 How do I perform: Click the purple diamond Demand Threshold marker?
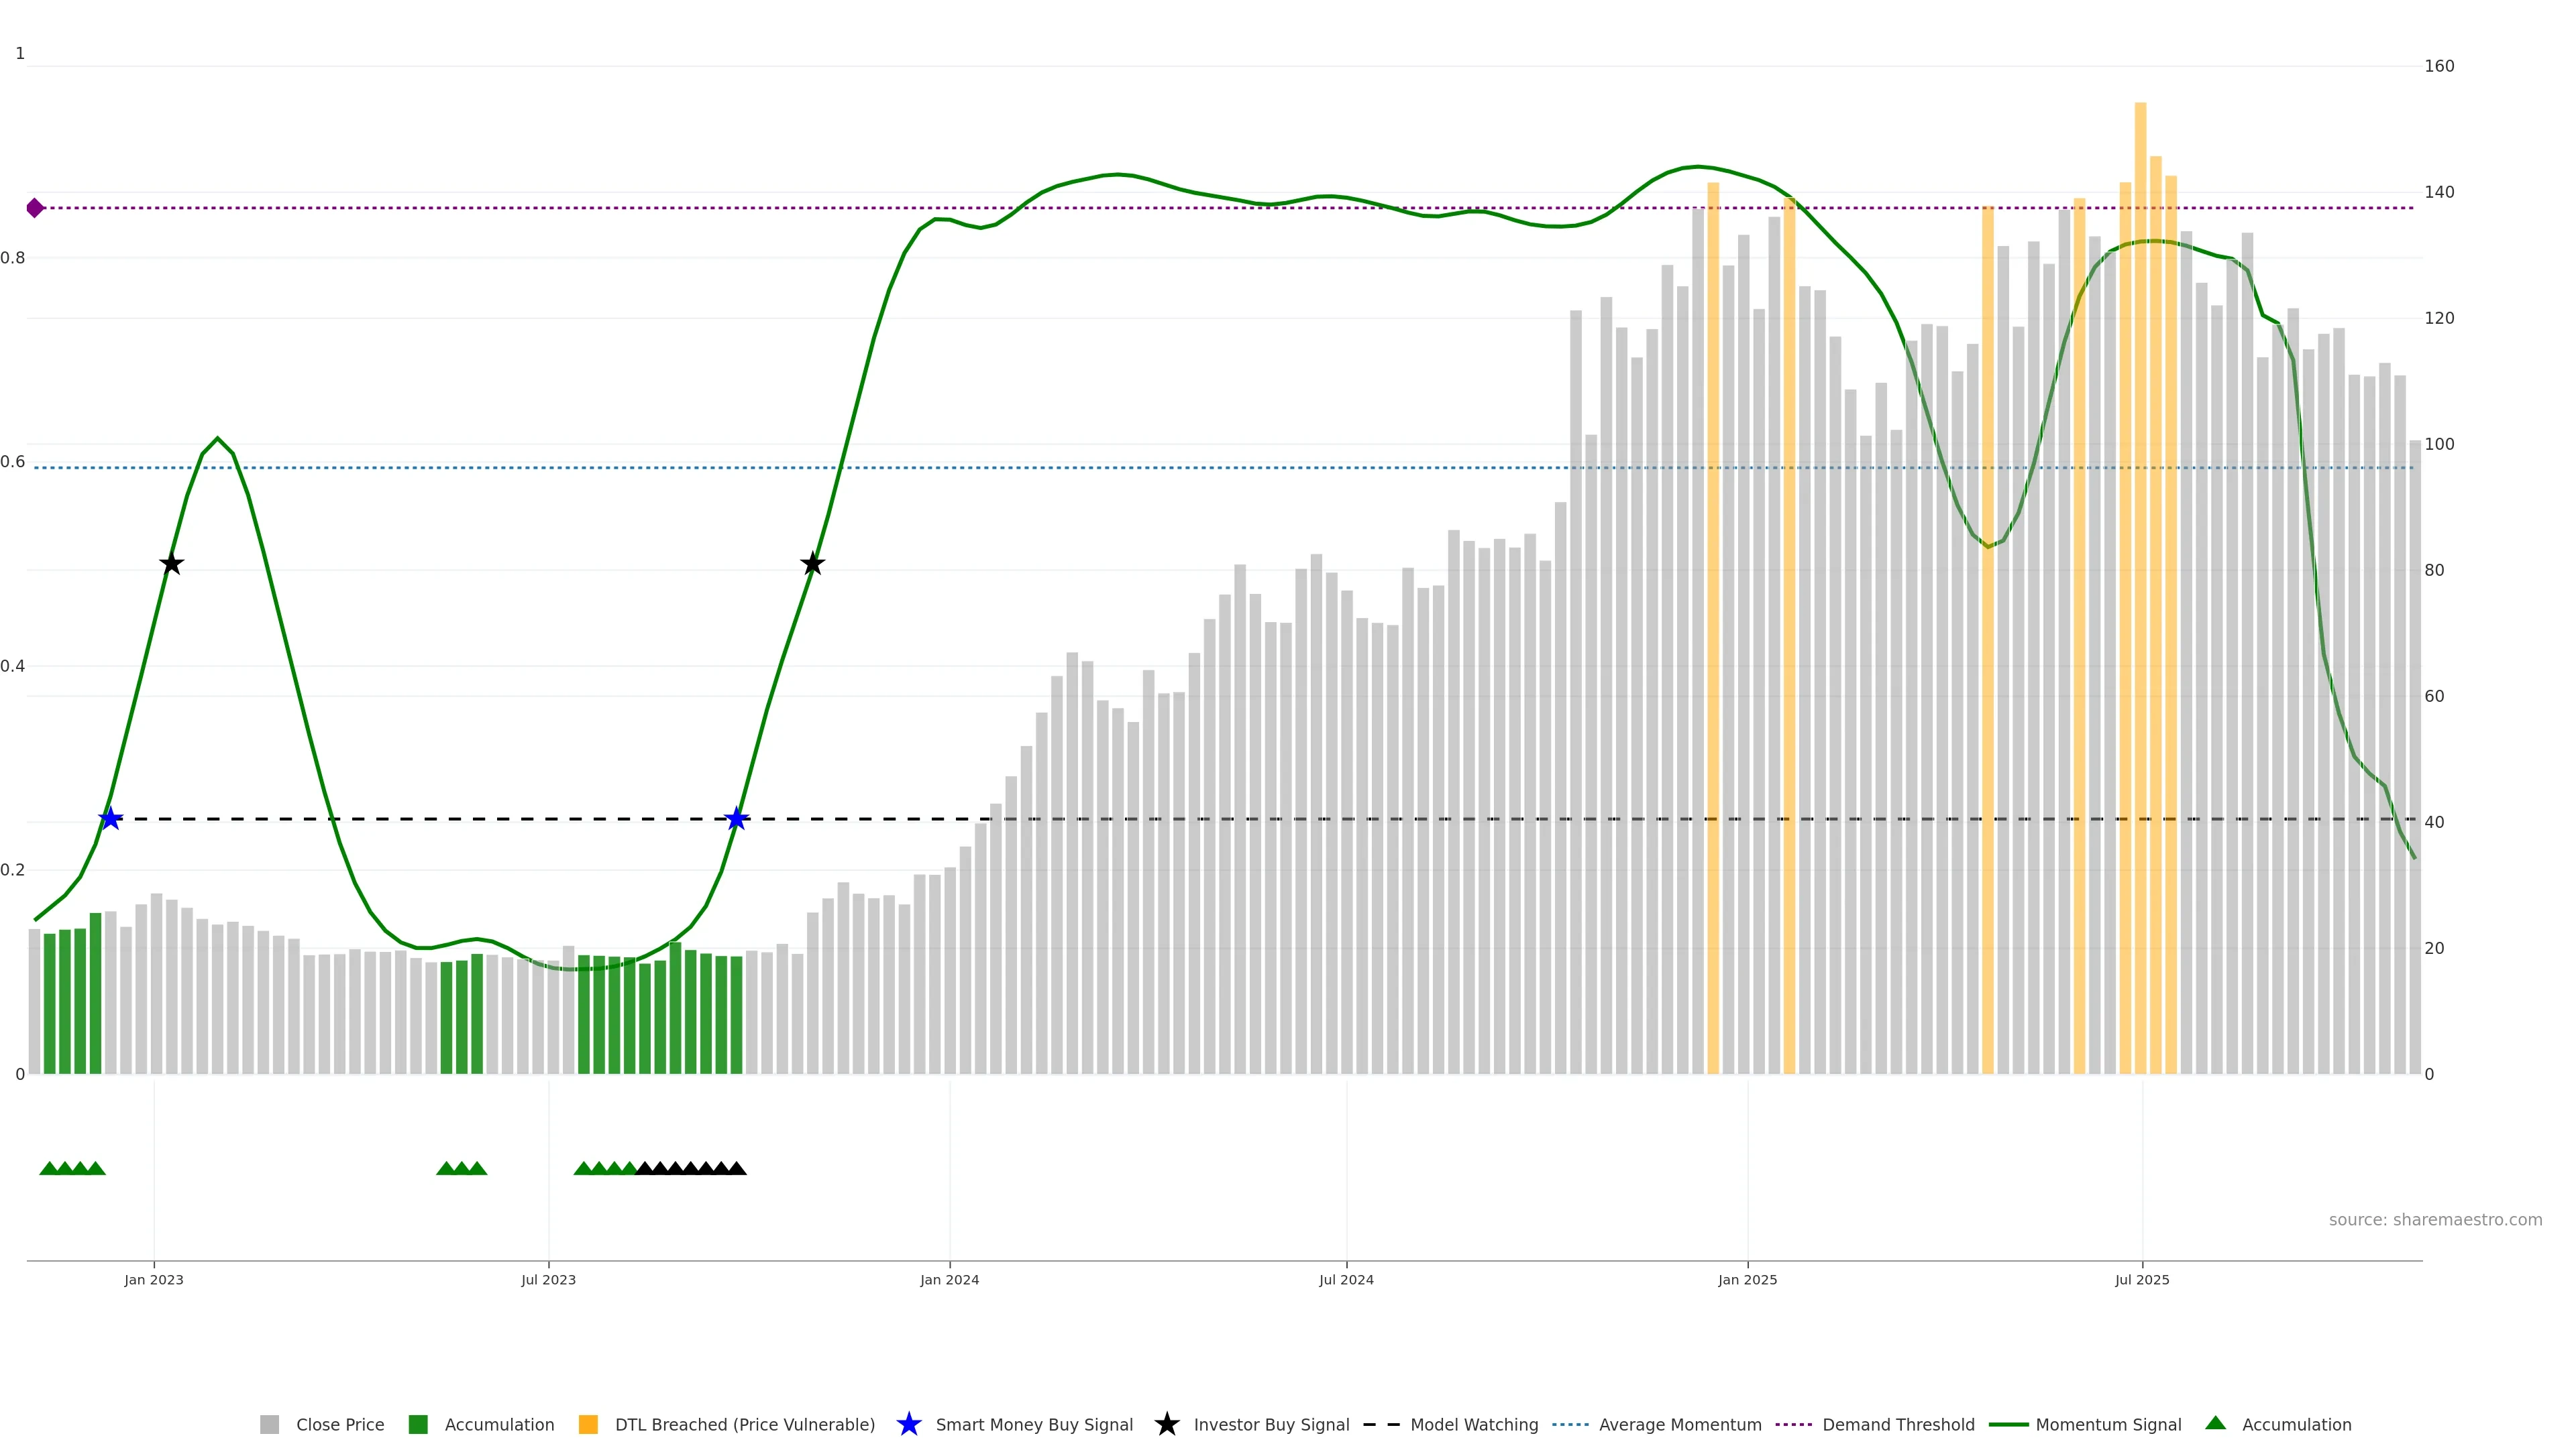(x=35, y=208)
